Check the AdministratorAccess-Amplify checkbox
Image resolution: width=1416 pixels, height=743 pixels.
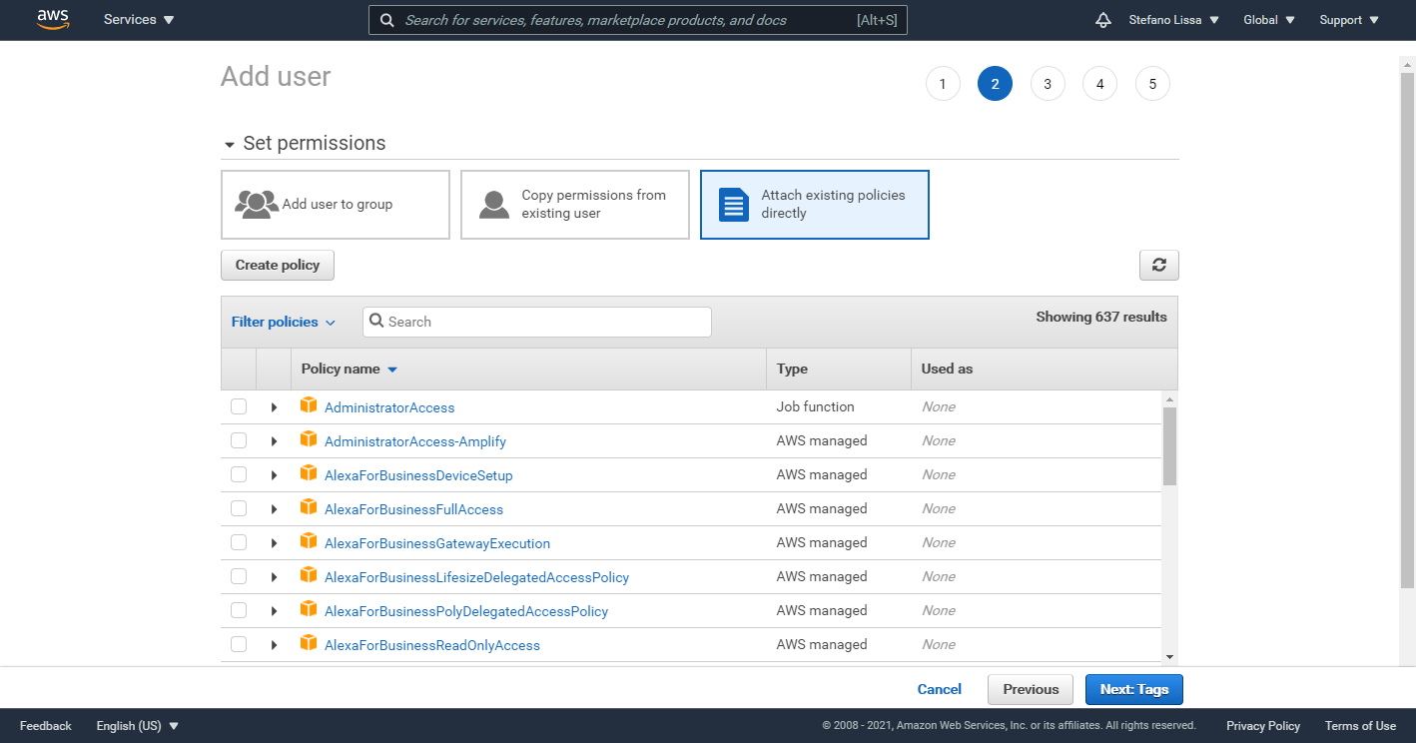tap(239, 440)
